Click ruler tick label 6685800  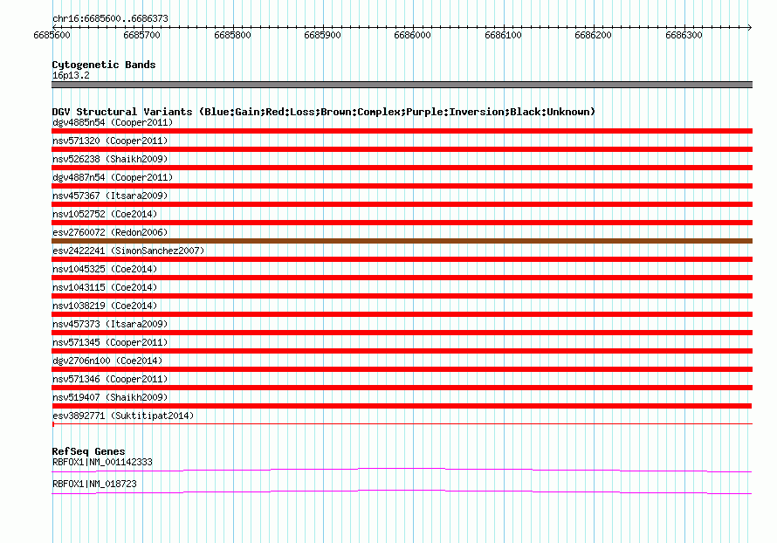coord(232,35)
